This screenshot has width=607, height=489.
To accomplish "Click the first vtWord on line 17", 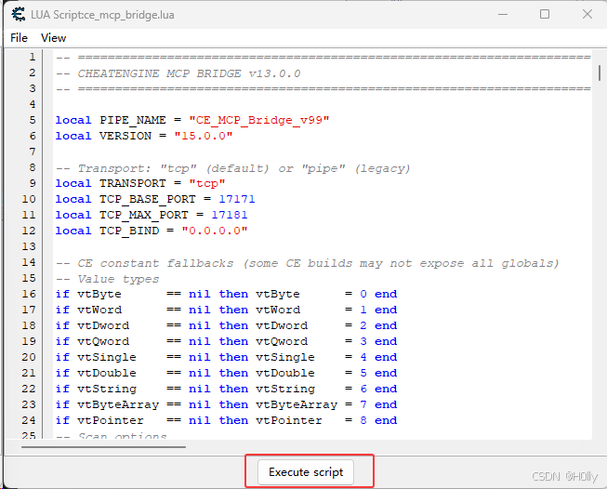I will (x=99, y=310).
